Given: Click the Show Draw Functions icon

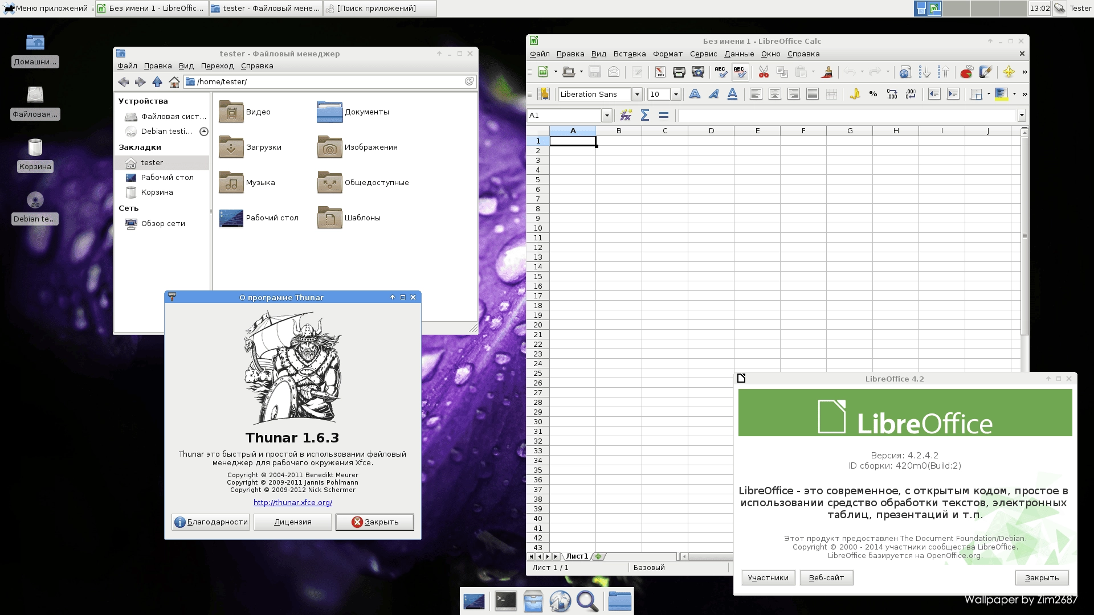Looking at the screenshot, I should (x=985, y=72).
